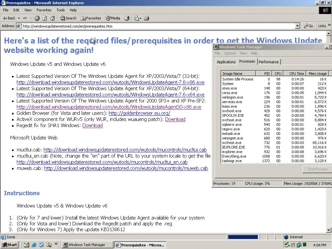This screenshot has width=332, height=249.
Task: Sort processes by PID column header
Action: [x=264, y=74]
